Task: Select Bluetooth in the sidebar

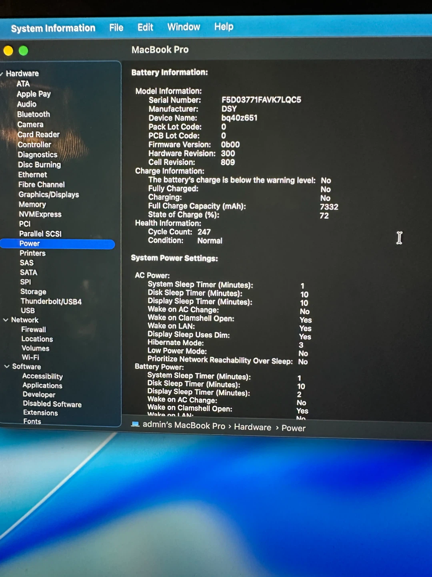Action: [33, 114]
